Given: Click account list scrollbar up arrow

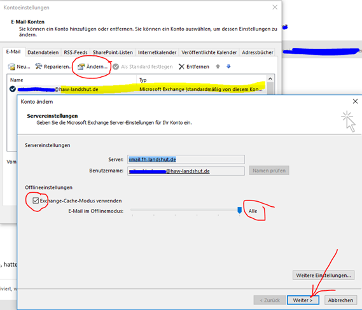Looking at the screenshot, I should click(x=270, y=79).
